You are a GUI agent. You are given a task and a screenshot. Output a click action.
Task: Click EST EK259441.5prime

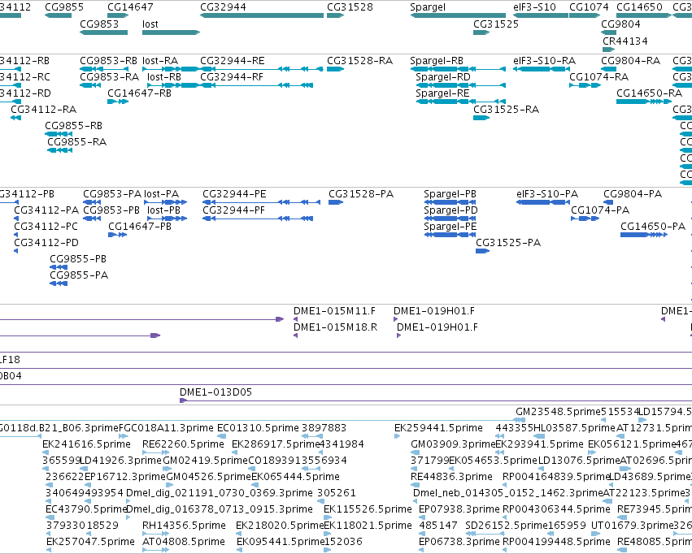coord(438,428)
